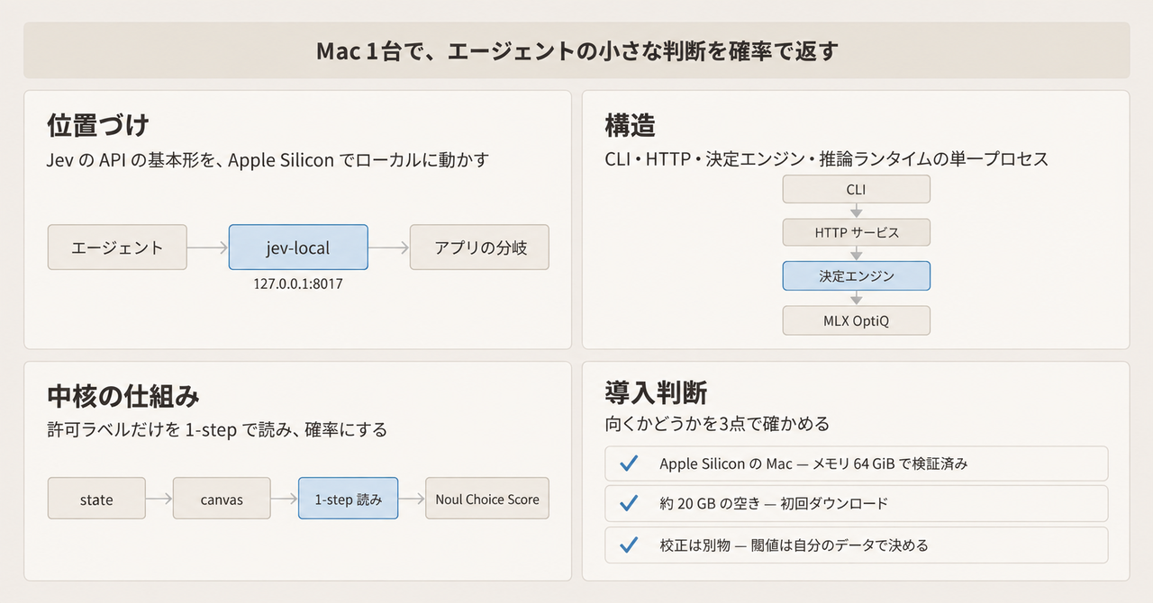The image size is (1153, 603).
Task: Click the 構造 heading
Action: 630,125
